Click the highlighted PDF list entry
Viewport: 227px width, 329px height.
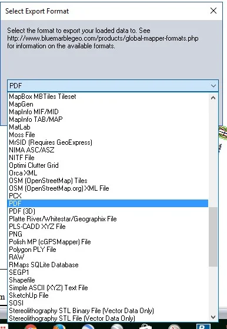(108, 204)
